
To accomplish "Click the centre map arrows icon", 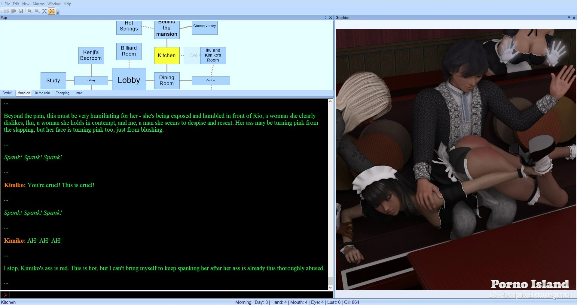I will (44, 11).
